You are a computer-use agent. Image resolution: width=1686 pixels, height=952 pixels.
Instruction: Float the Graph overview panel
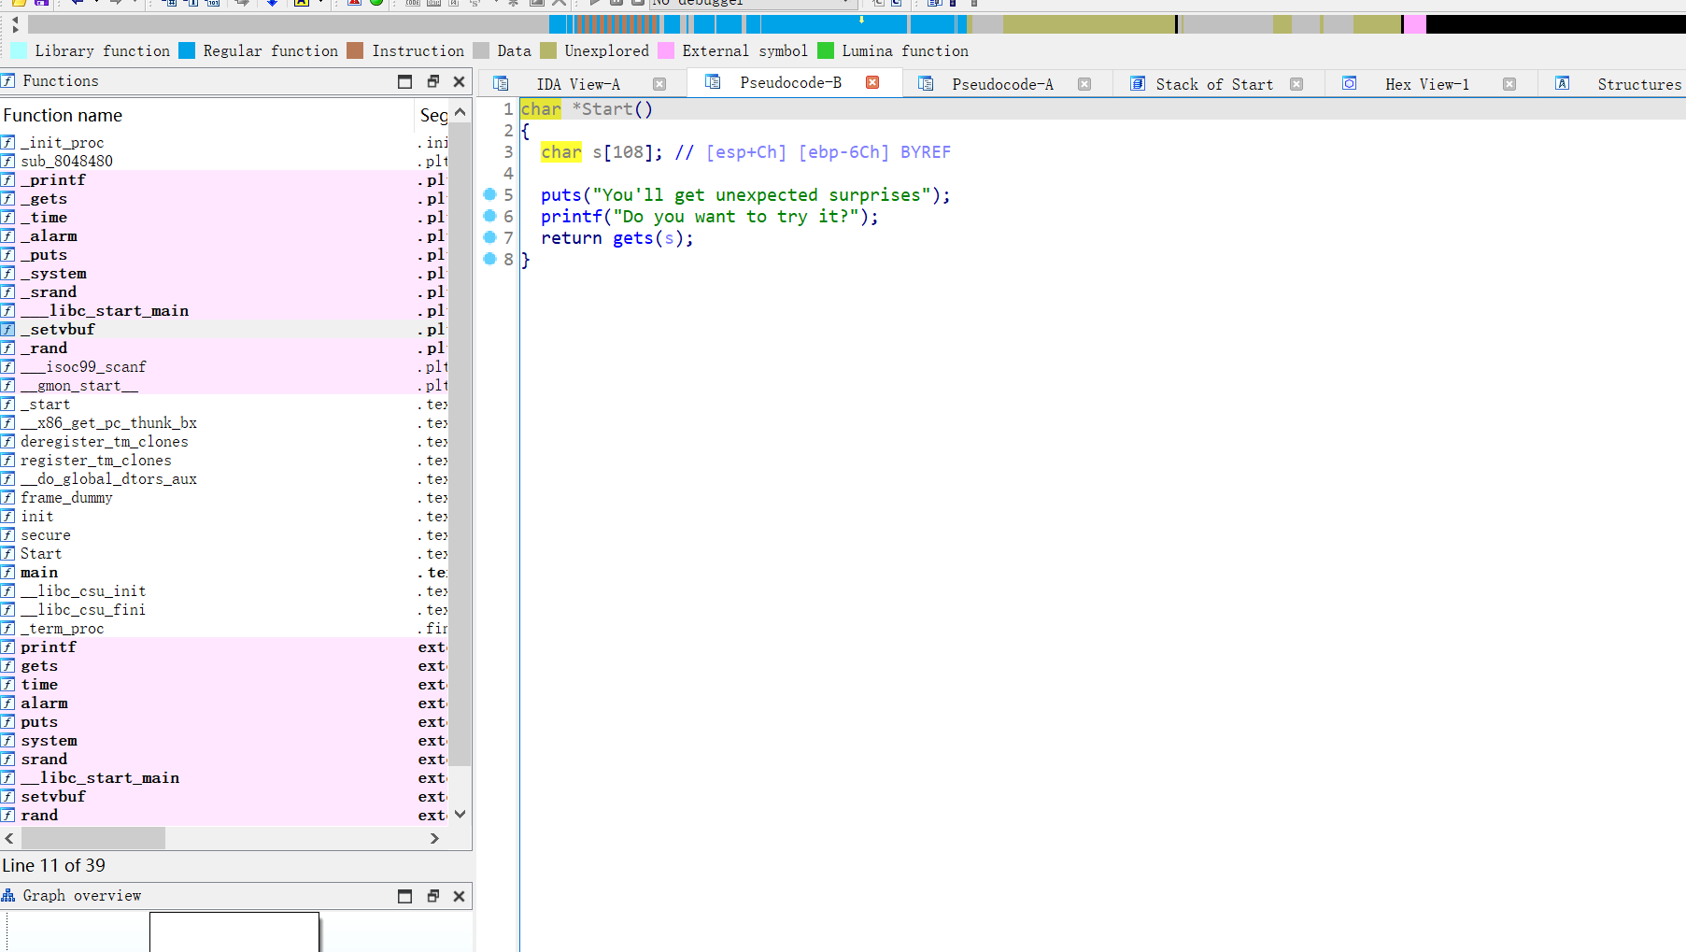[432, 896]
